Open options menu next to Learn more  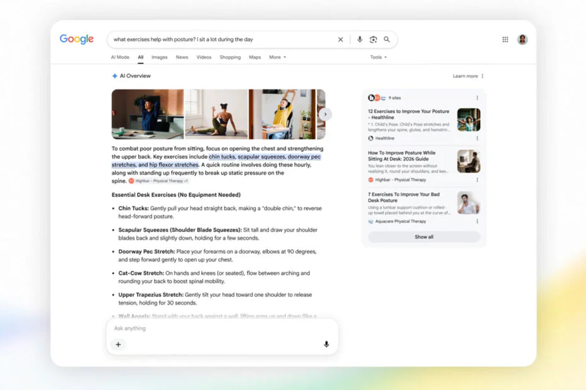pyautogui.click(x=483, y=75)
